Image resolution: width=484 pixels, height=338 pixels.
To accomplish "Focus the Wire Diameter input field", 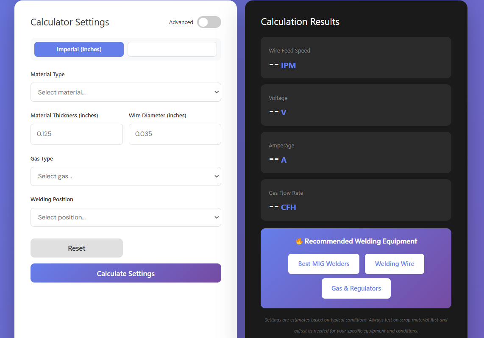I will click(x=175, y=134).
